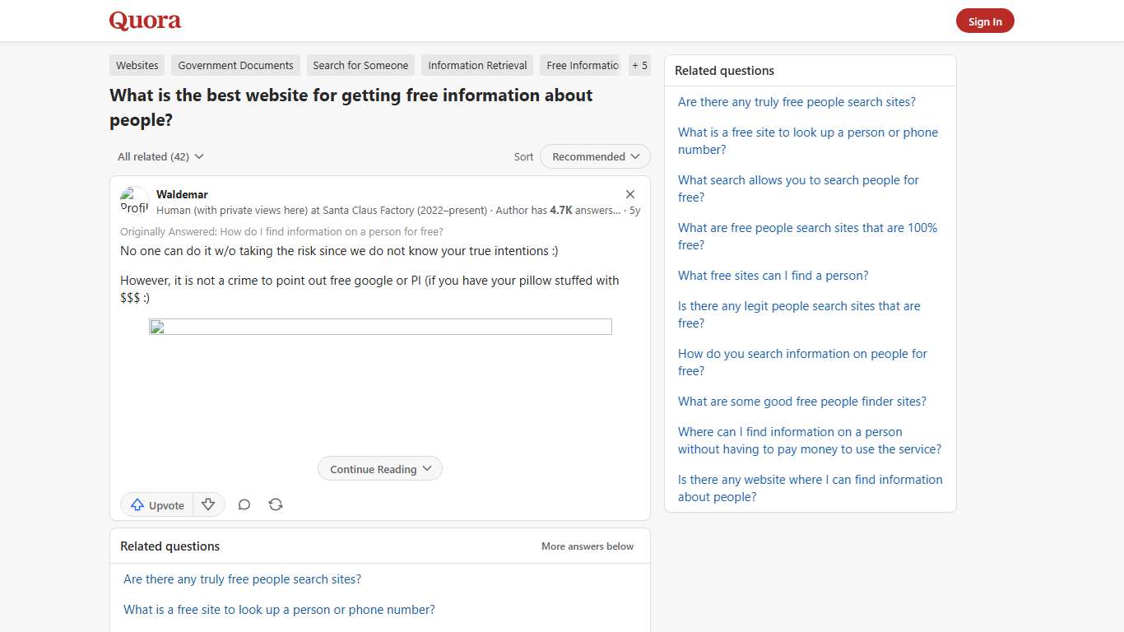Open the All related filter dropdown

click(160, 156)
